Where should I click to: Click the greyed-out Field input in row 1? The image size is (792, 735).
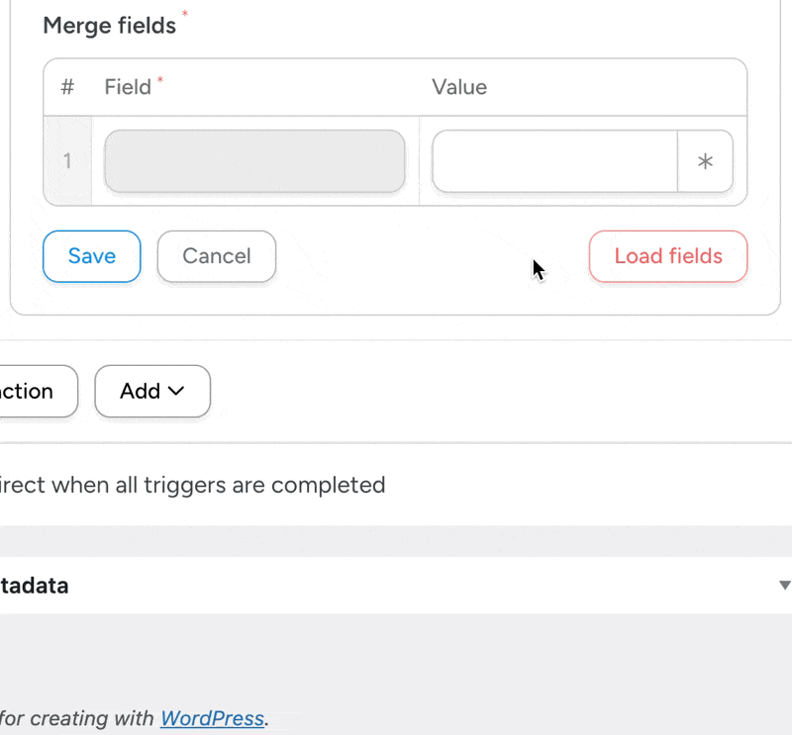click(254, 161)
